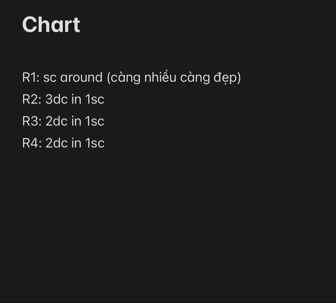This screenshot has height=303, width=336.
Task: Click the word "sc" in the R1 line
Action: click(50, 77)
